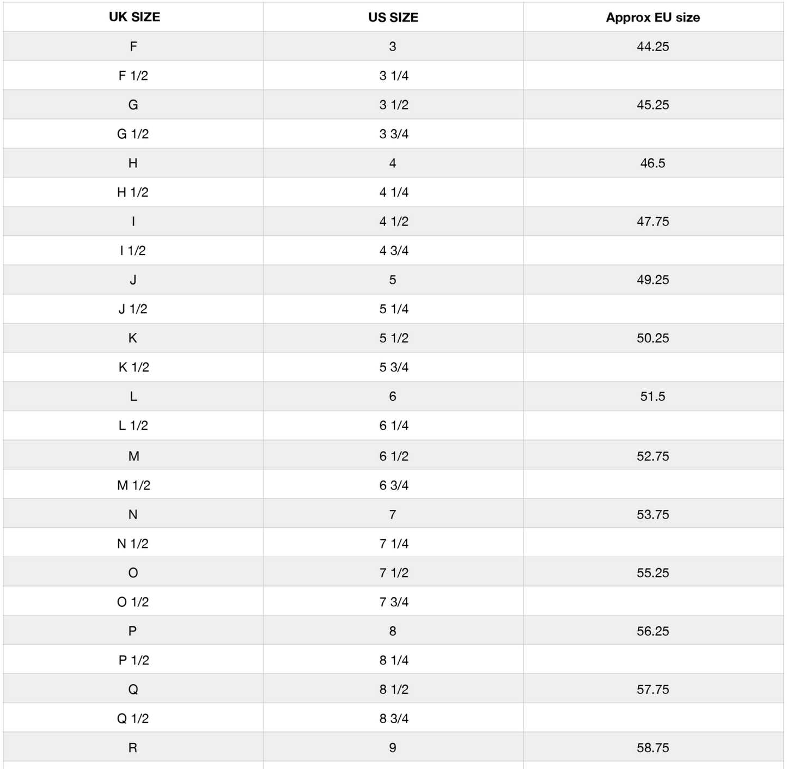Screen dimensions: 787x769
Task: Click the EU size 55.25 cell
Action: coord(652,572)
